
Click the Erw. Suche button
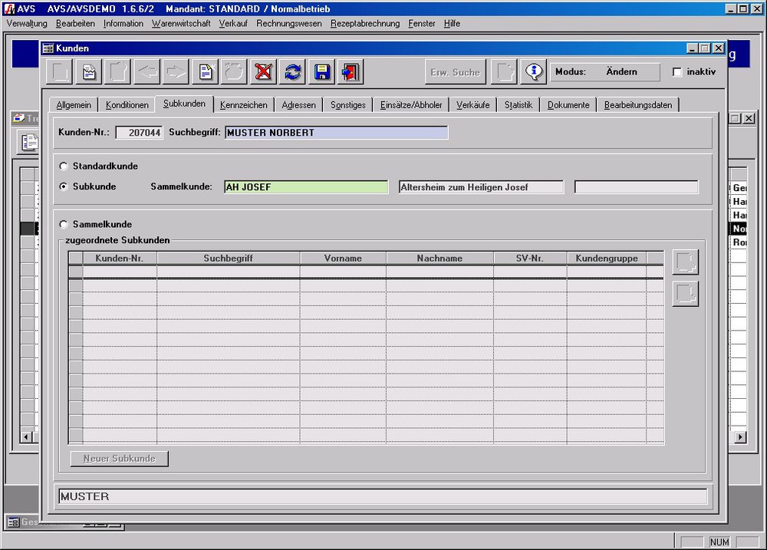[x=455, y=72]
